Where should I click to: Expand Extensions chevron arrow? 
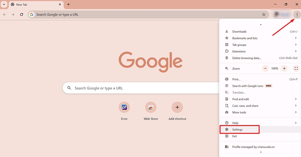pyautogui.click(x=296, y=51)
